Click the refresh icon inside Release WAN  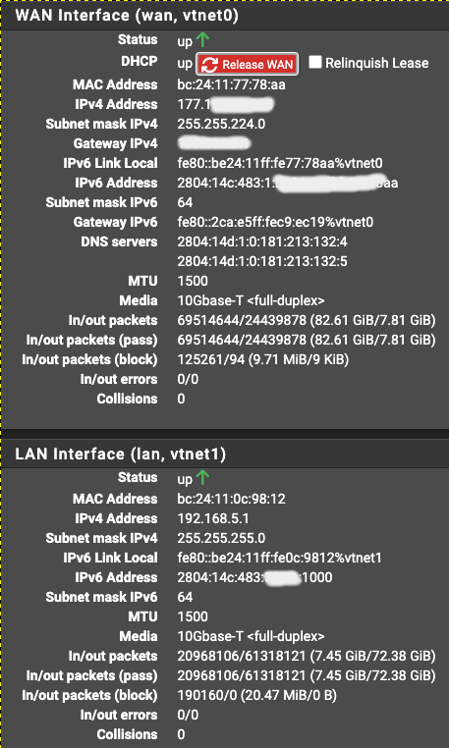click(x=210, y=65)
